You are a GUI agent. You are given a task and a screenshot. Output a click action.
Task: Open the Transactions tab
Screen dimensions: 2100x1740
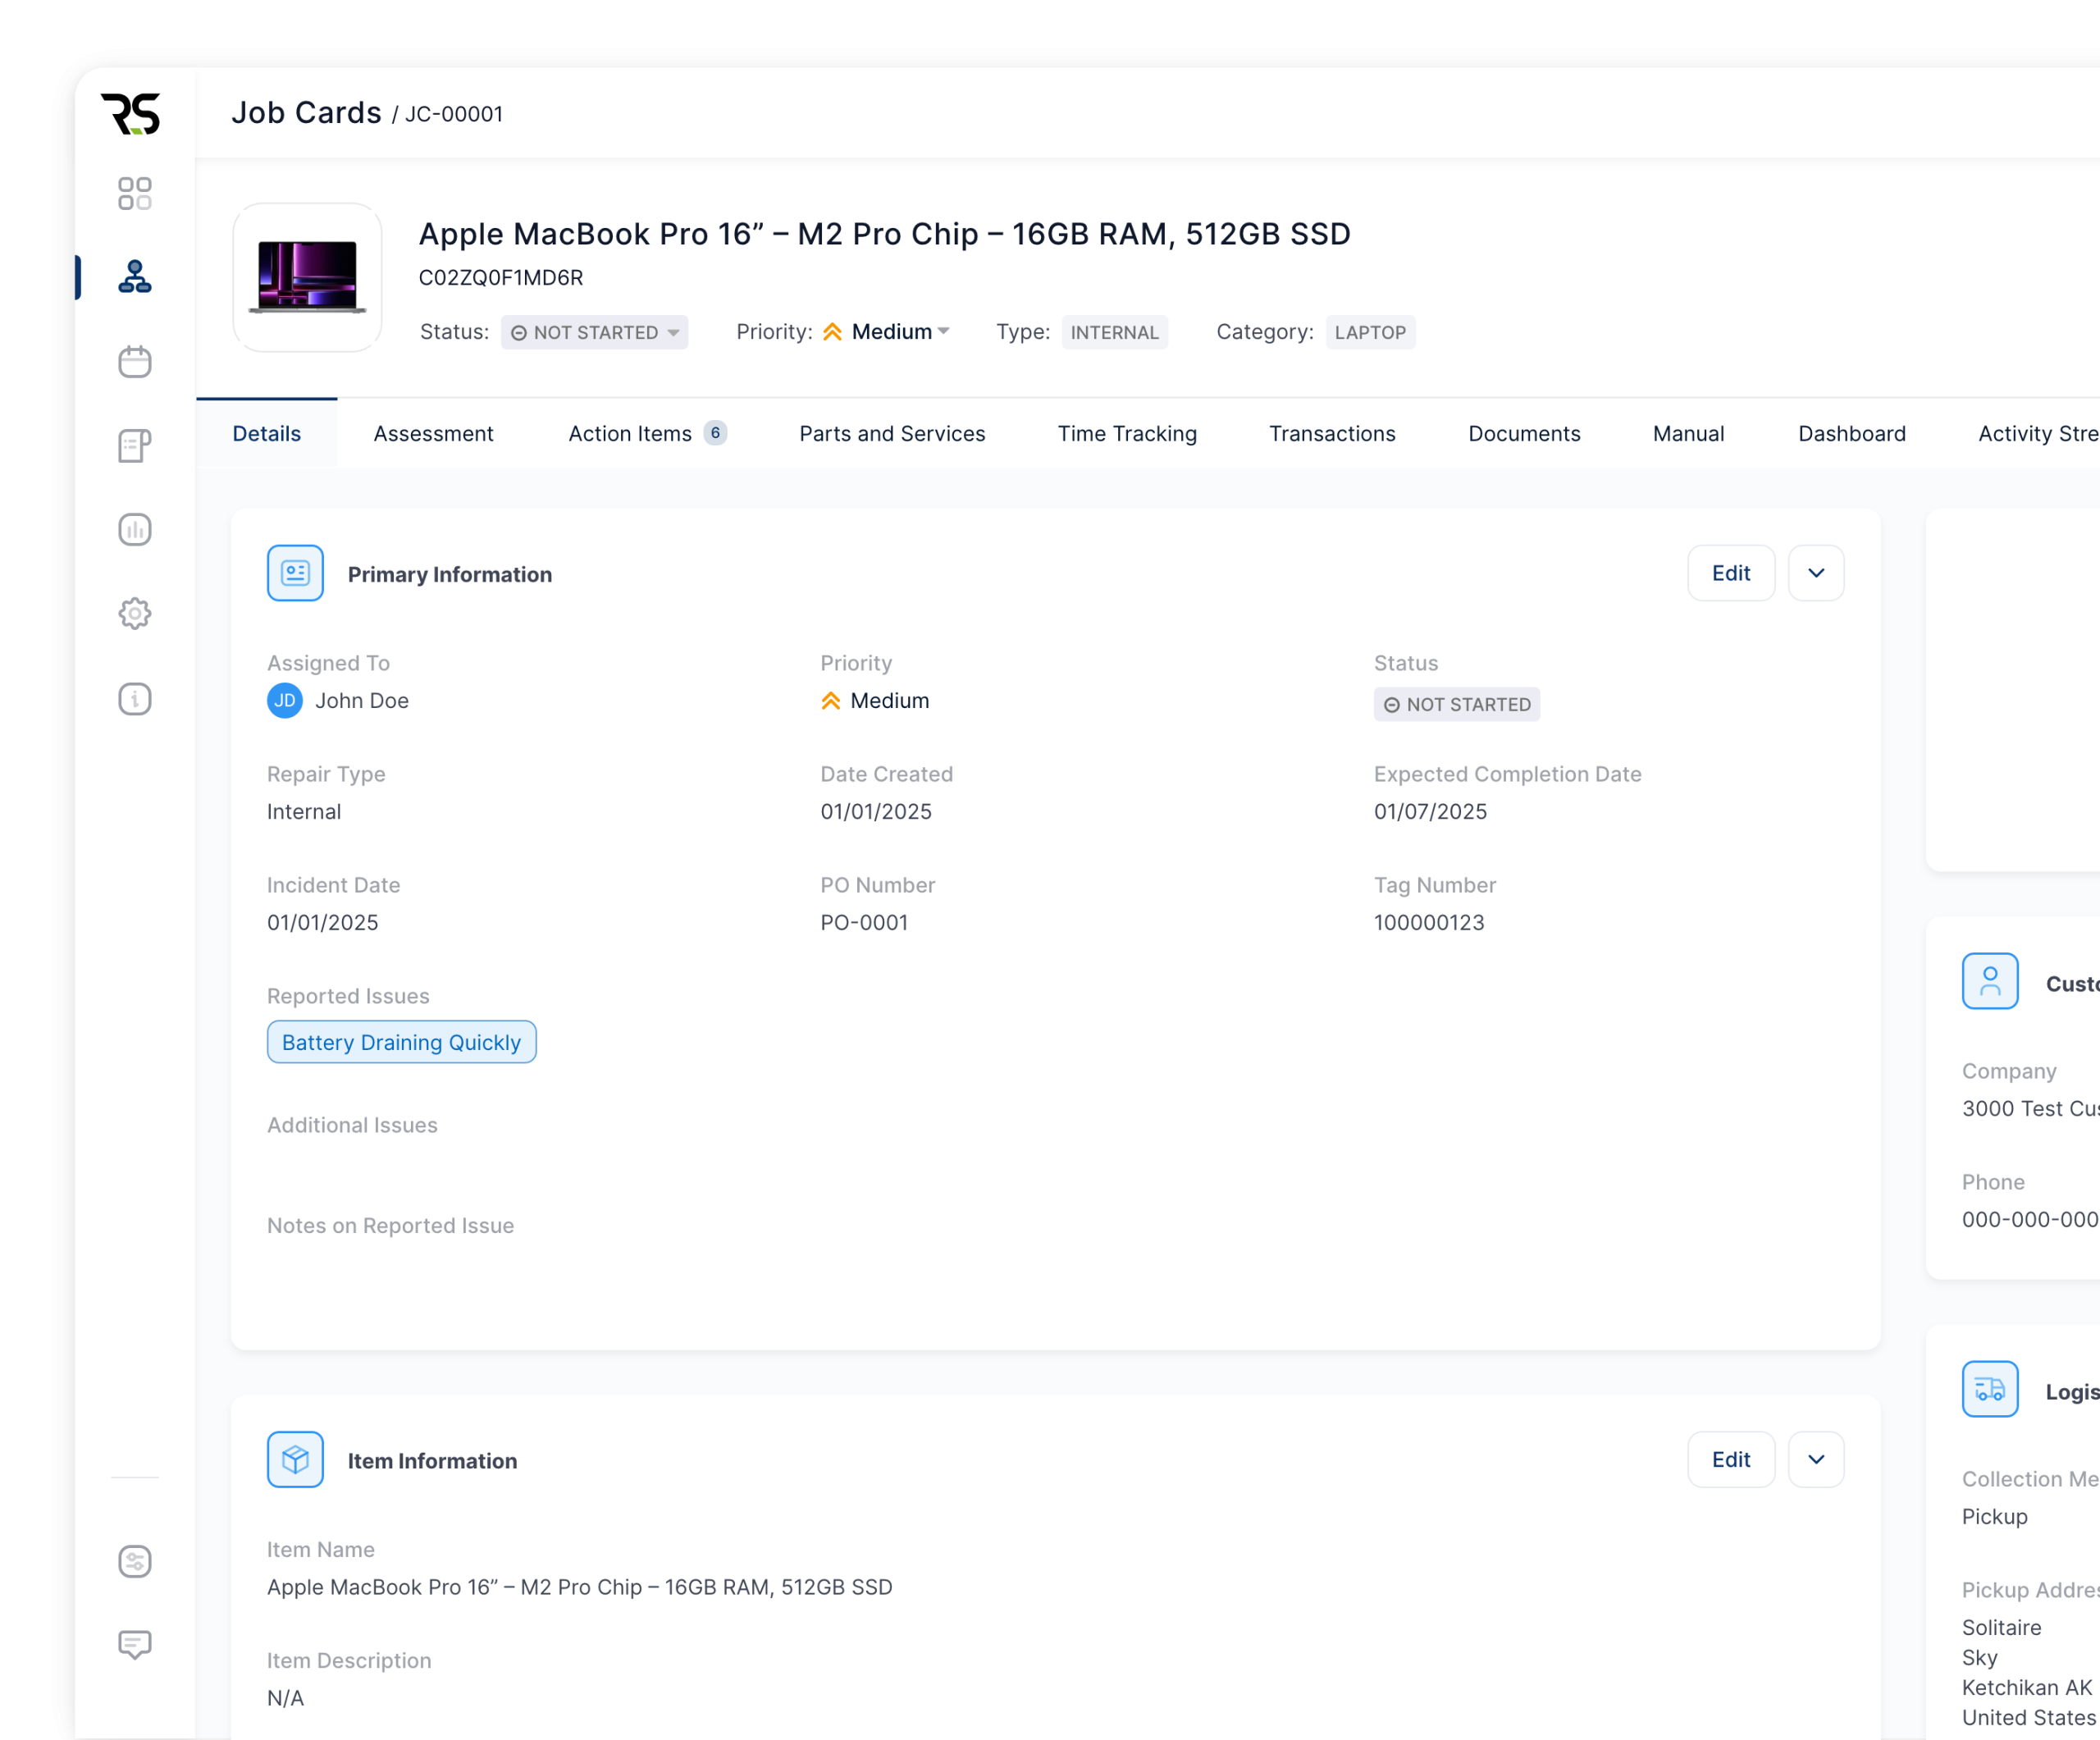pyautogui.click(x=1332, y=433)
